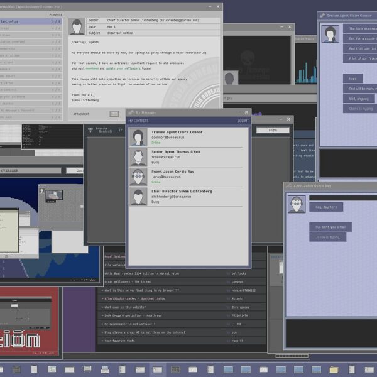Click the update your wallpapers link

click(x=123, y=68)
